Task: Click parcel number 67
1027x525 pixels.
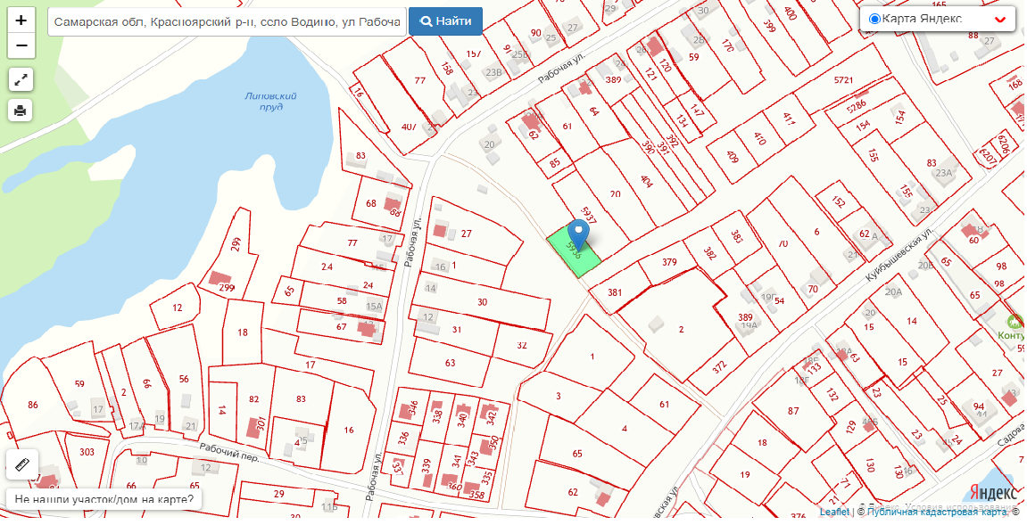Action: (341, 326)
